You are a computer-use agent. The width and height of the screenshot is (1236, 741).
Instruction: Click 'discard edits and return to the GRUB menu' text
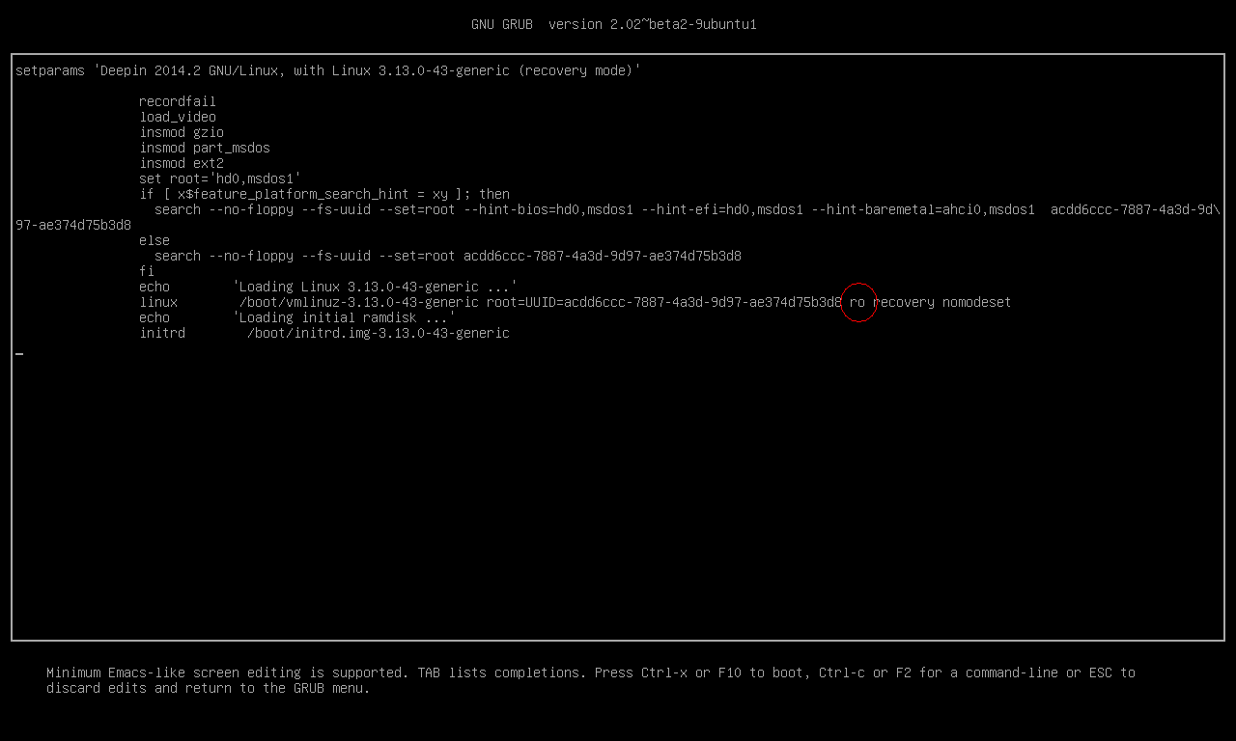[x=209, y=688]
